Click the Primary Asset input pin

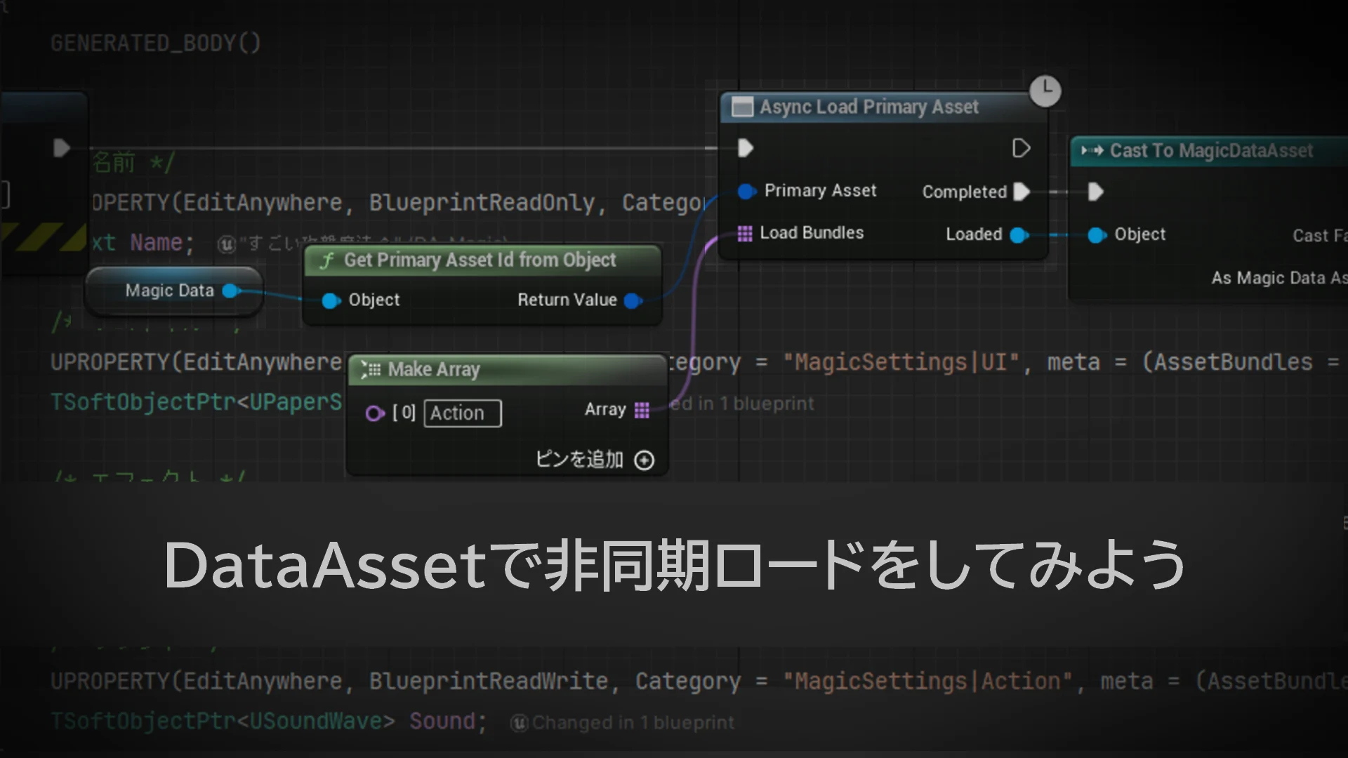(x=746, y=191)
